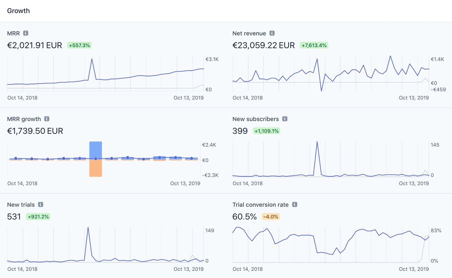Click the peak of the New trials spike
This screenshot has height=278, width=452.
(88, 228)
